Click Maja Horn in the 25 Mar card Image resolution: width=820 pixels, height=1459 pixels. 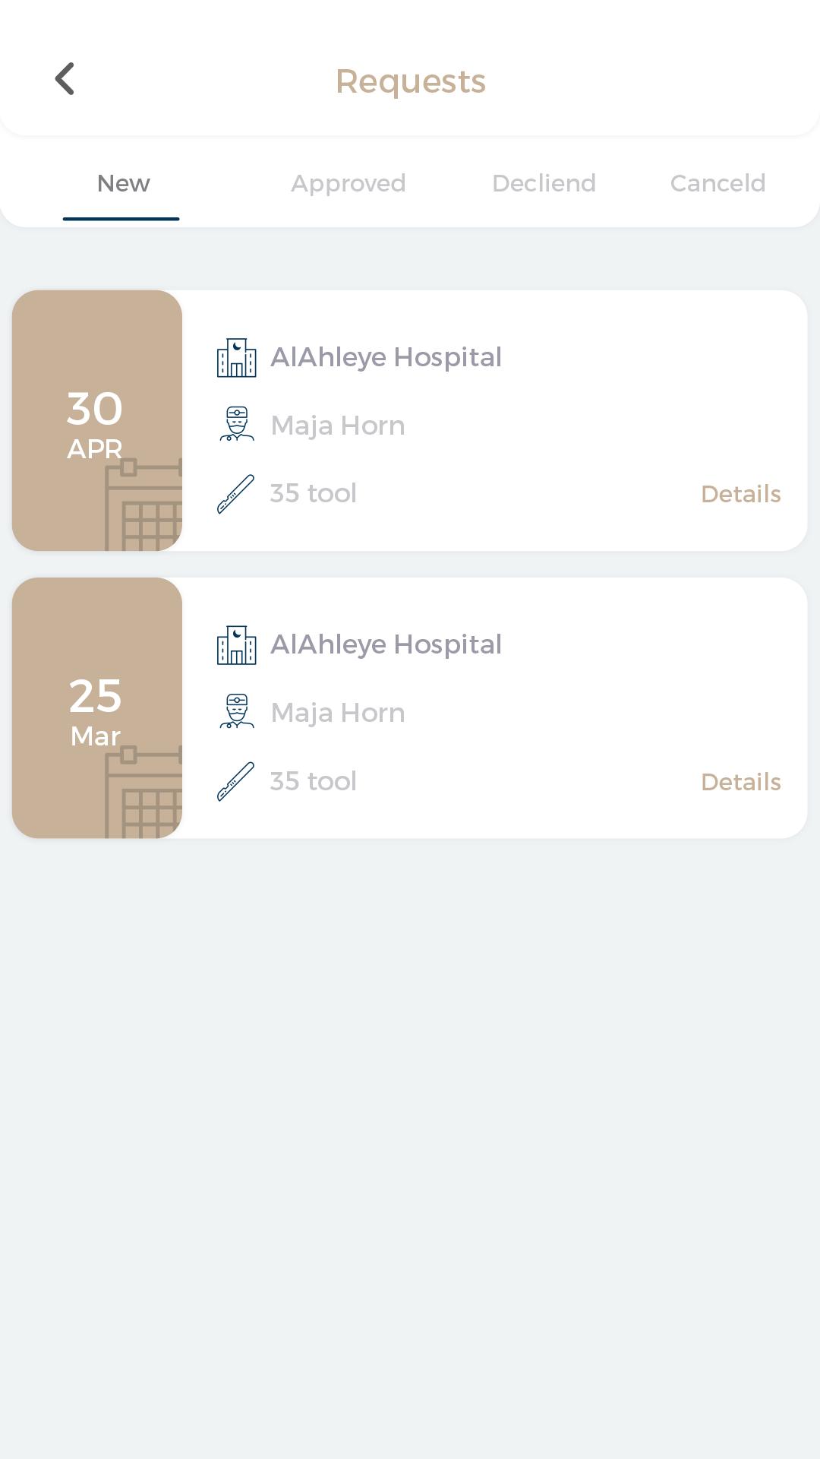pos(338,713)
